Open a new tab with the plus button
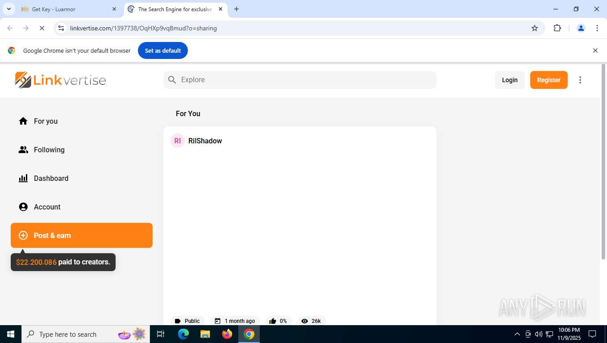The image size is (607, 343). (x=237, y=9)
